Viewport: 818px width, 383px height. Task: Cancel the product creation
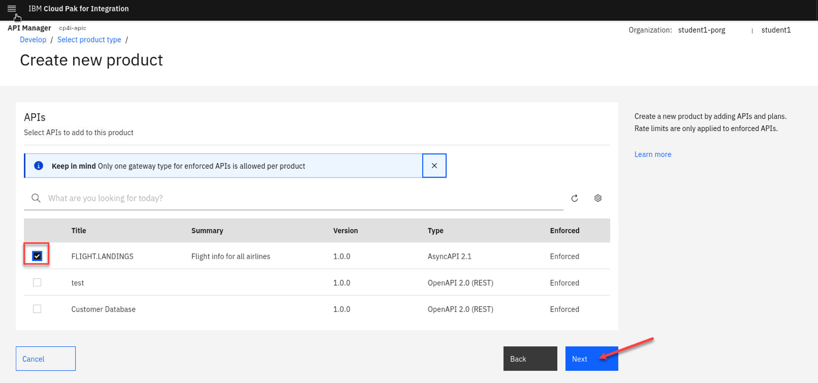click(x=45, y=359)
